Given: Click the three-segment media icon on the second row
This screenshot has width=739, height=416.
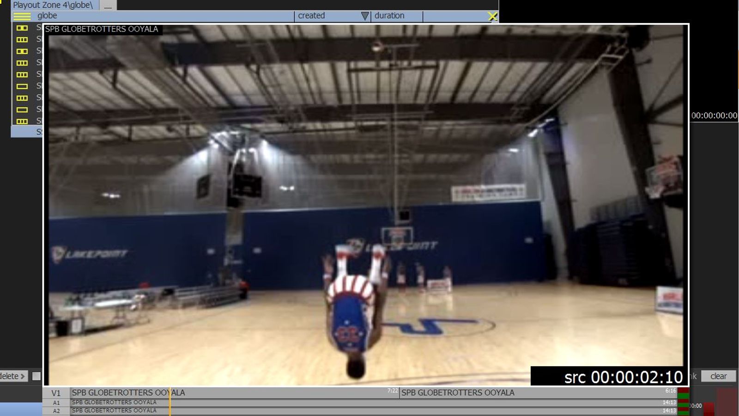Looking at the screenshot, I should point(22,39).
